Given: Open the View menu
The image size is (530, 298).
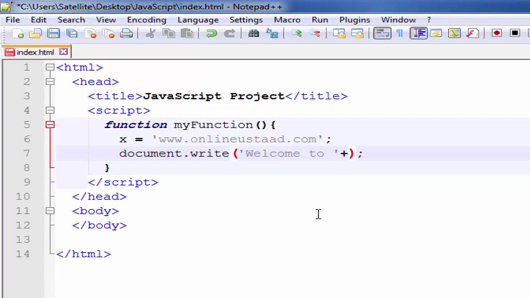Looking at the screenshot, I should (106, 20).
